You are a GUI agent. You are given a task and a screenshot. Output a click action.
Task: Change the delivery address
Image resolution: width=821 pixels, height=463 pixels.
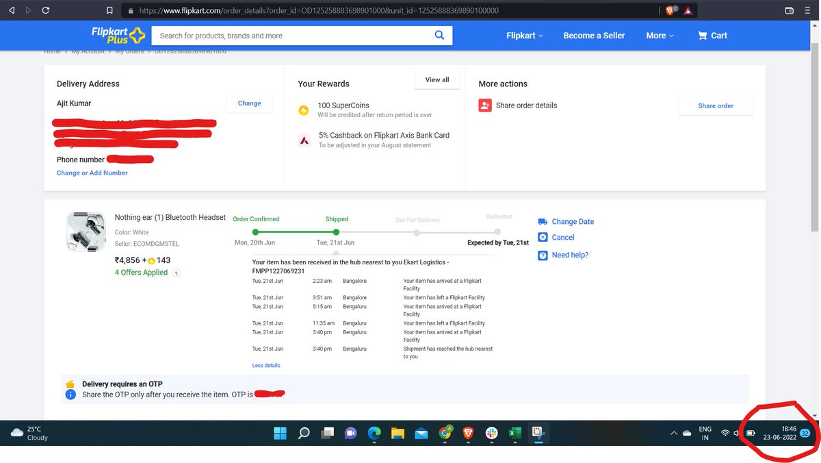click(x=249, y=103)
